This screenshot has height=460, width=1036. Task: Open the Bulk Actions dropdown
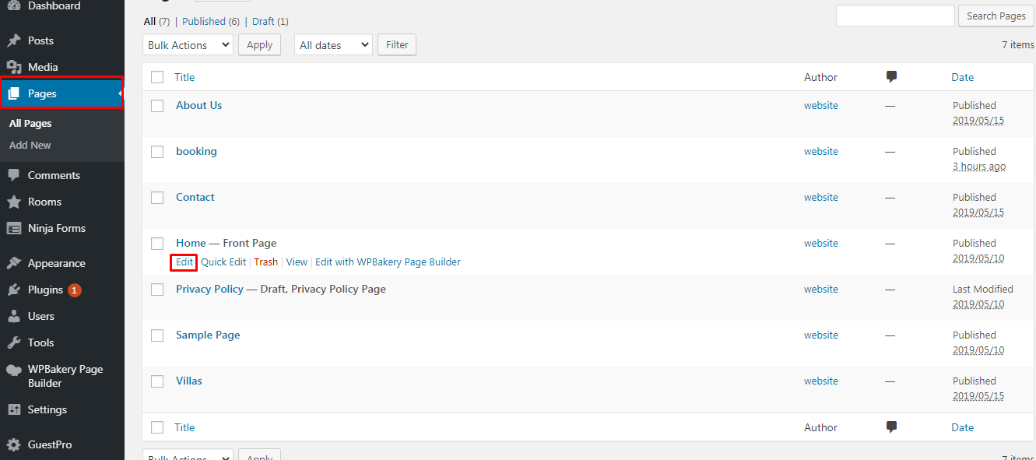pyautogui.click(x=187, y=44)
